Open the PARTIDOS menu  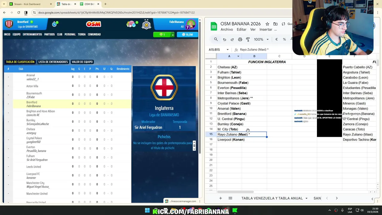click(x=50, y=34)
